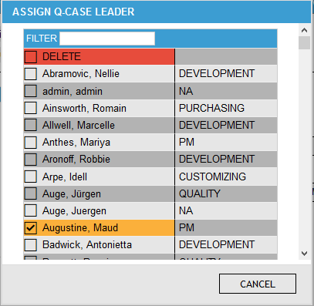The image size is (314, 306).
Task: Click the FILTER text input field
Action: 107,39
